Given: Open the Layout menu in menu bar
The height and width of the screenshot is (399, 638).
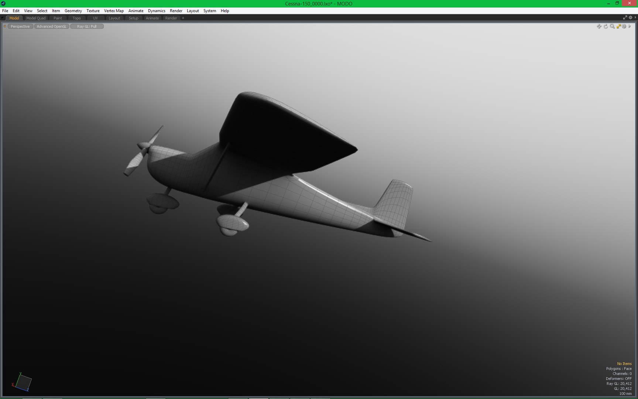Looking at the screenshot, I should (x=193, y=11).
